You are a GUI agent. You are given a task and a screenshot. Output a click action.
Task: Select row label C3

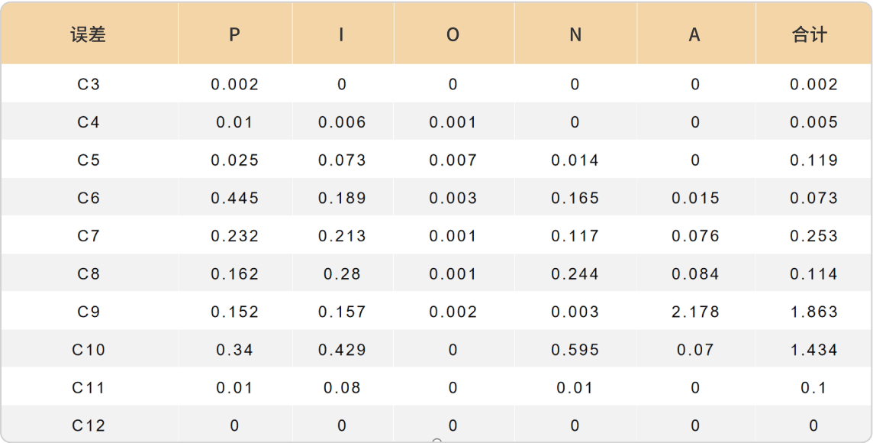pos(89,84)
